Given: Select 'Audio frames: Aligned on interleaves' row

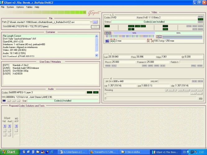Looking at the screenshot, I should click(48, 47).
